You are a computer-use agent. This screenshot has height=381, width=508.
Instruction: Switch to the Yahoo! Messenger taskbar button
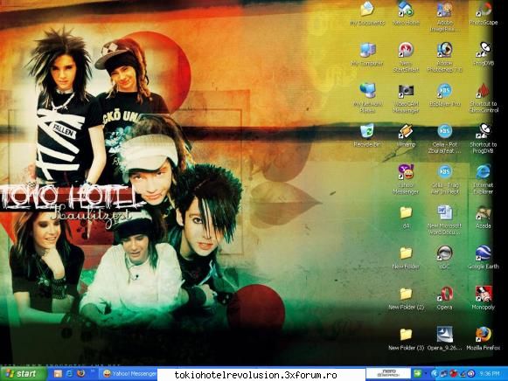click(129, 374)
